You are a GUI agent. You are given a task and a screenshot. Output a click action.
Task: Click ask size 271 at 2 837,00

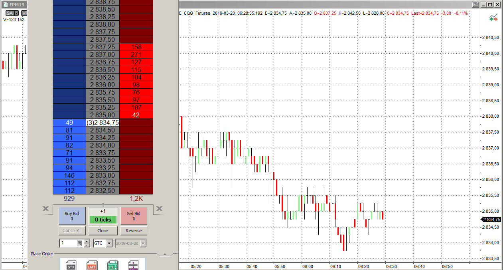(x=136, y=54)
